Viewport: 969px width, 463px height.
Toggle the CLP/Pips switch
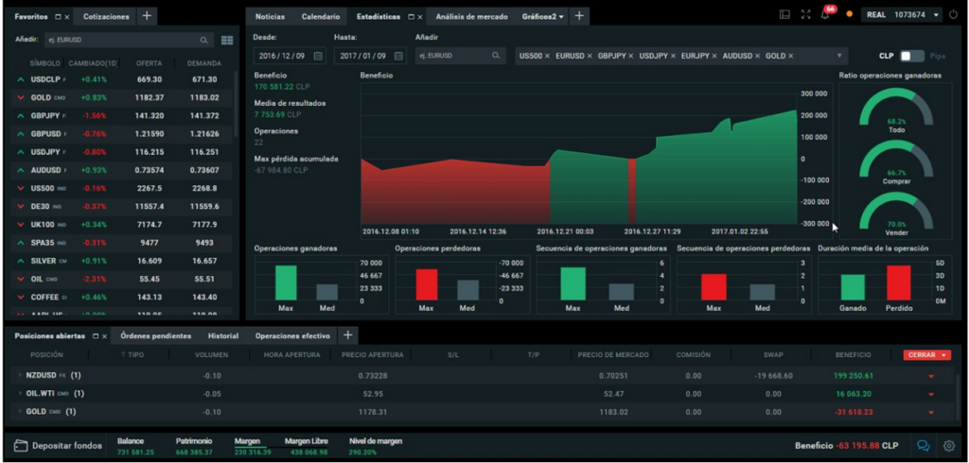pos(911,57)
